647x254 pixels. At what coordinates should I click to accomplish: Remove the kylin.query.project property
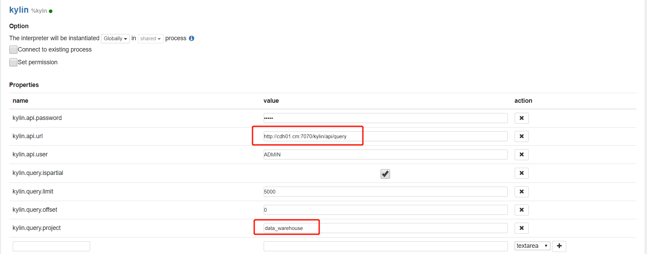522,228
